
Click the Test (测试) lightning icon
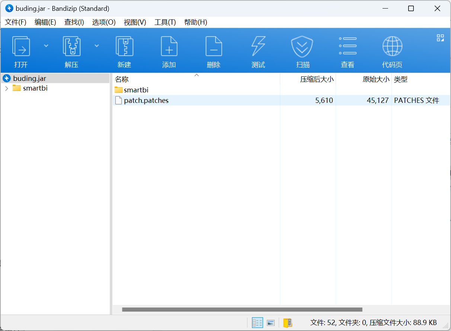(258, 46)
